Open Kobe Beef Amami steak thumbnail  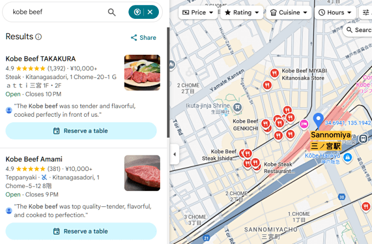[142, 173]
